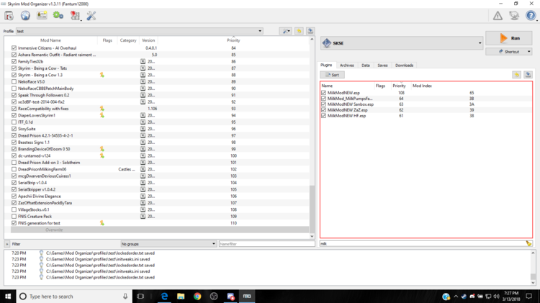Click the Category column header
540x303 pixels.
(128, 40)
